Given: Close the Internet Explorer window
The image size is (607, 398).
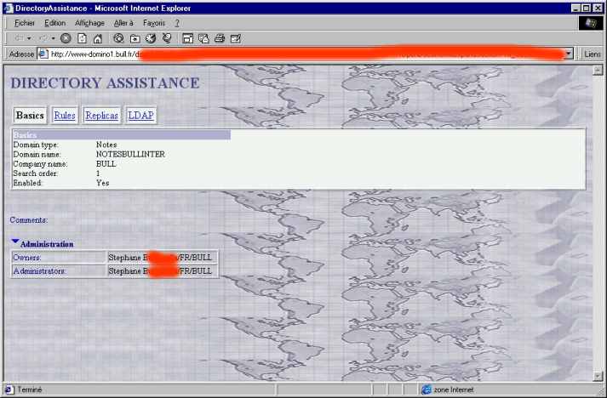Looking at the screenshot, I should [598, 9].
